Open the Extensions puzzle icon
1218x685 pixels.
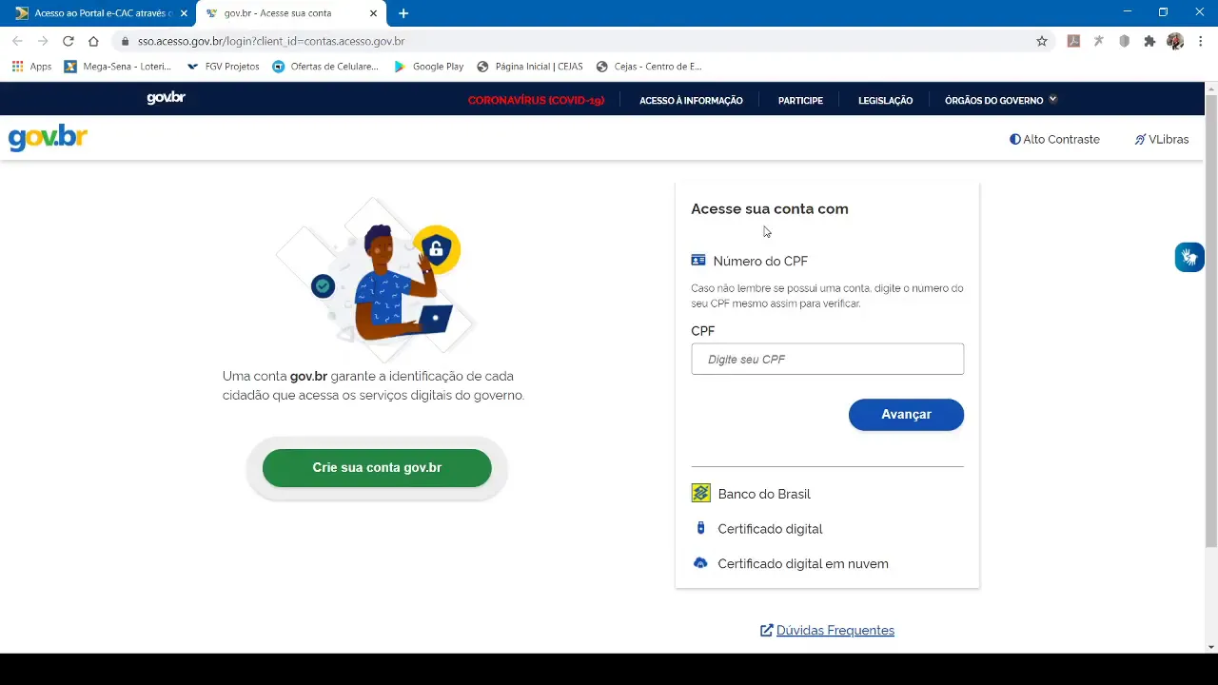coord(1149,41)
